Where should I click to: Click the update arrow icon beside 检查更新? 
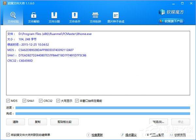point(89,135)
